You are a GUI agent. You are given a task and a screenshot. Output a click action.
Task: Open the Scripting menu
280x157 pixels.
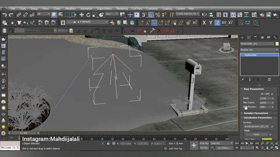[167, 9]
